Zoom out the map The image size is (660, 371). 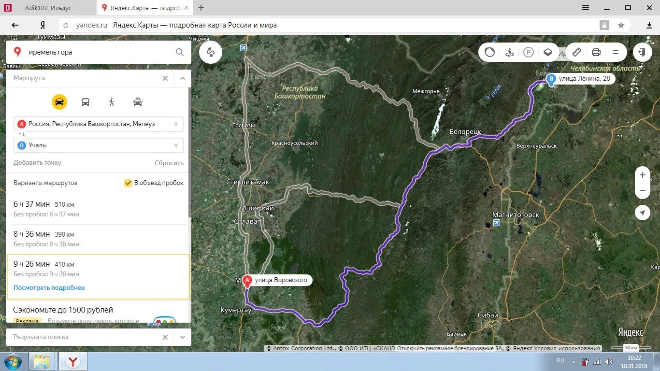coord(643,190)
